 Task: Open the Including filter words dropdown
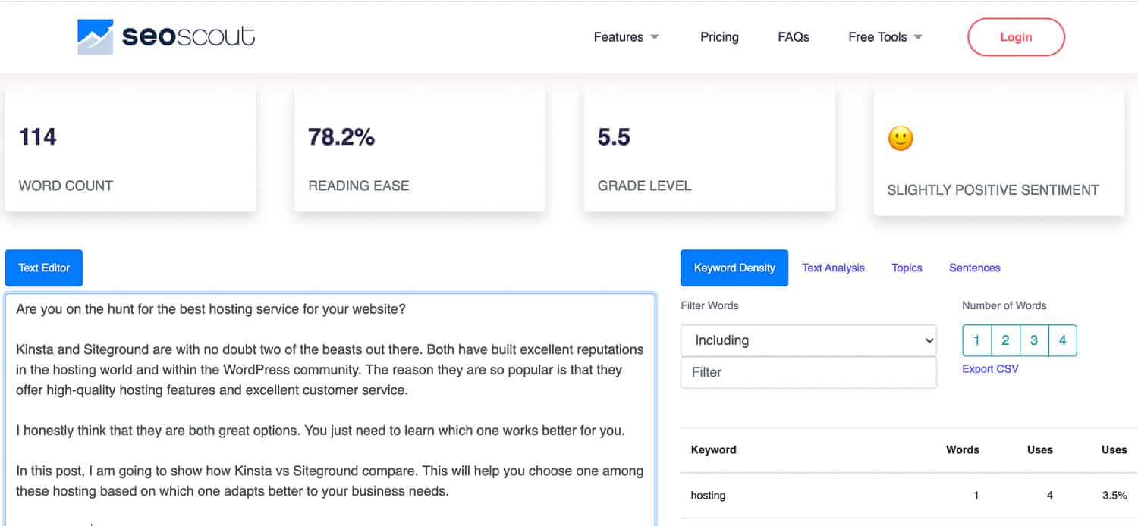pyautogui.click(x=808, y=340)
